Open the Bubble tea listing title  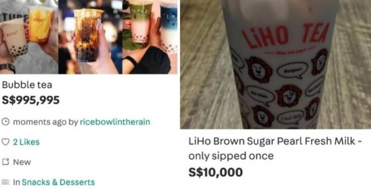pos(27,85)
